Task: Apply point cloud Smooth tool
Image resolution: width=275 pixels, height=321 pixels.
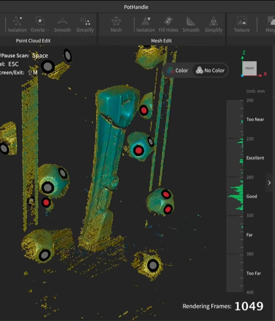Action: 63,25
